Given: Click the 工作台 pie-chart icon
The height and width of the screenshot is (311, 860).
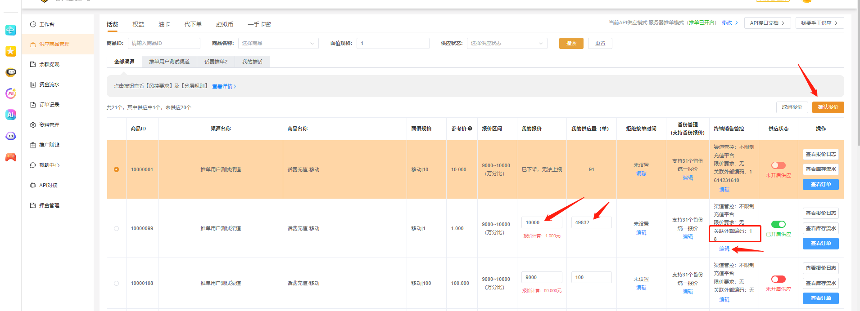Looking at the screenshot, I should 33,24.
